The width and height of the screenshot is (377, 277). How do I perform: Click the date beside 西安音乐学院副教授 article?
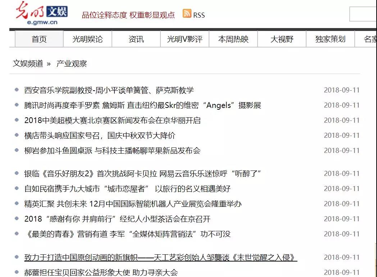[342, 90]
